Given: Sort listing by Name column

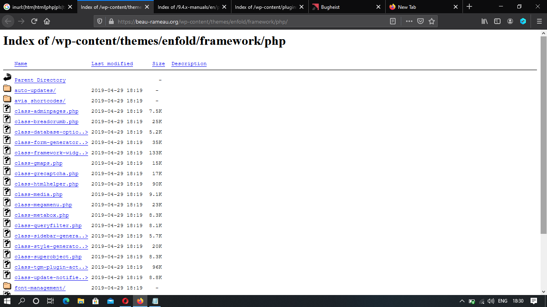Looking at the screenshot, I should coord(21,64).
